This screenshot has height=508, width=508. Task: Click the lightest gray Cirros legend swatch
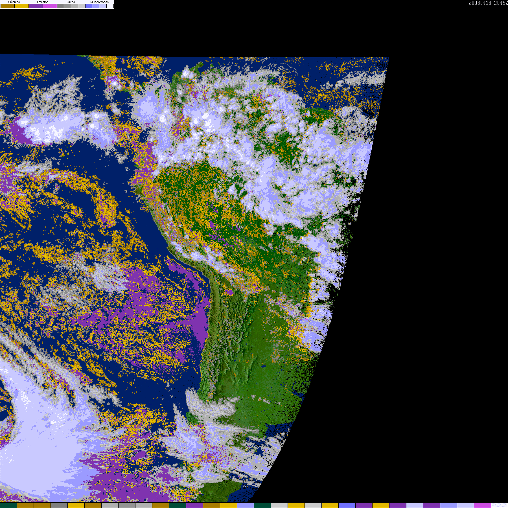pos(82,6)
